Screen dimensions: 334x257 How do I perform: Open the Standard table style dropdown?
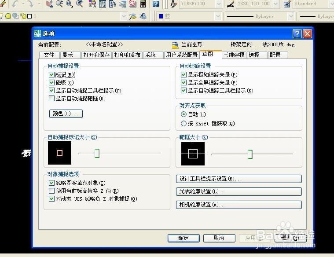point(332,4)
